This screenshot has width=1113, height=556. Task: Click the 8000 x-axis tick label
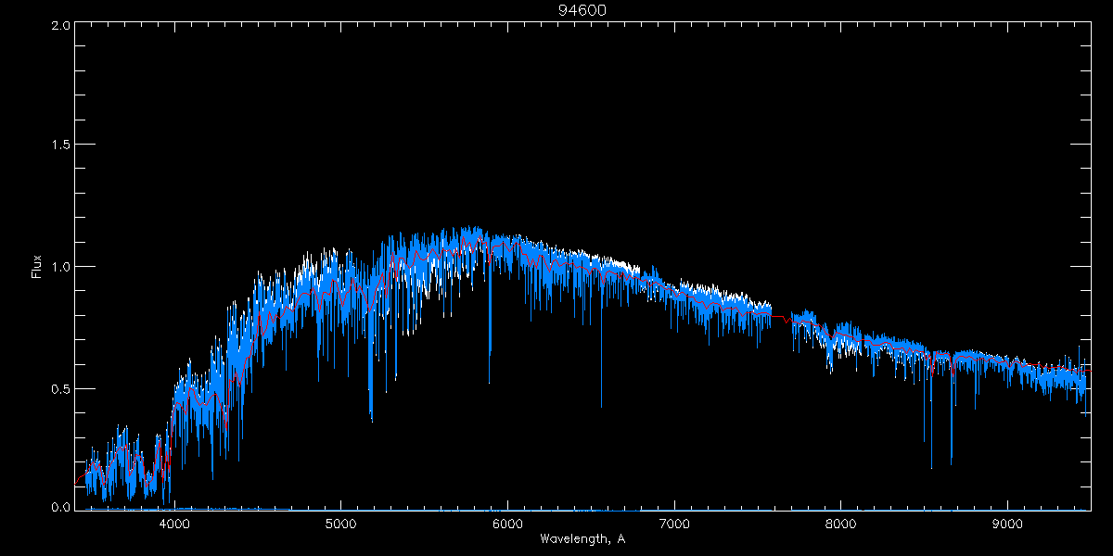pos(840,523)
